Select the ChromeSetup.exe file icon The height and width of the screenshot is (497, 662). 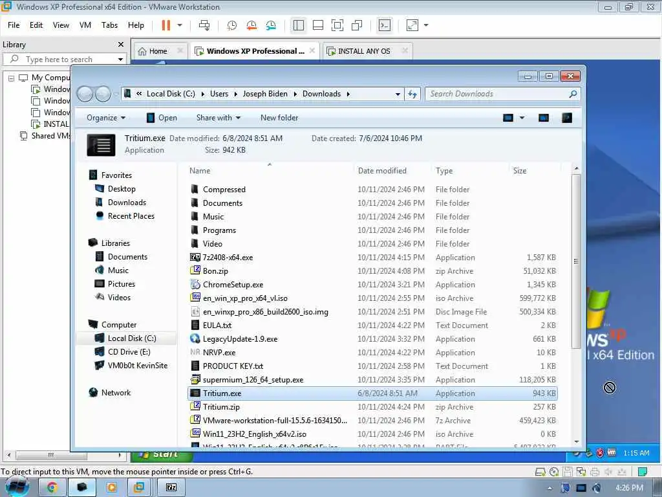click(195, 285)
